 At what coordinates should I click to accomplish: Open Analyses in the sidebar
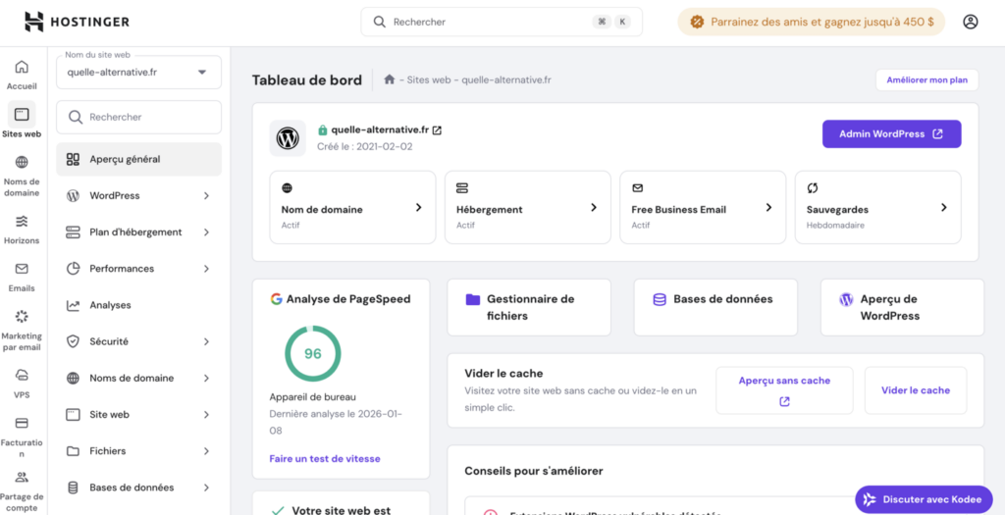point(138,305)
